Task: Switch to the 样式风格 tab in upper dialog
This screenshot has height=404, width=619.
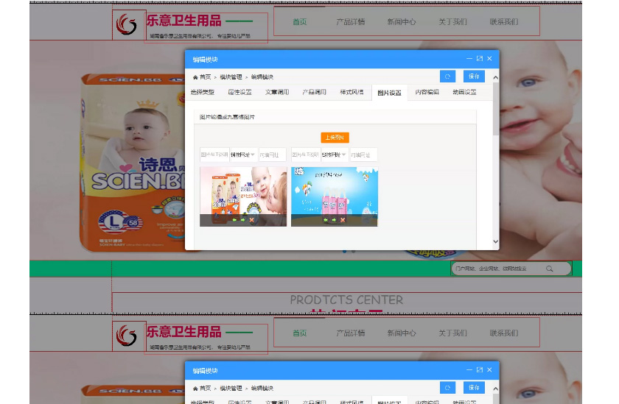Action: pos(352,92)
